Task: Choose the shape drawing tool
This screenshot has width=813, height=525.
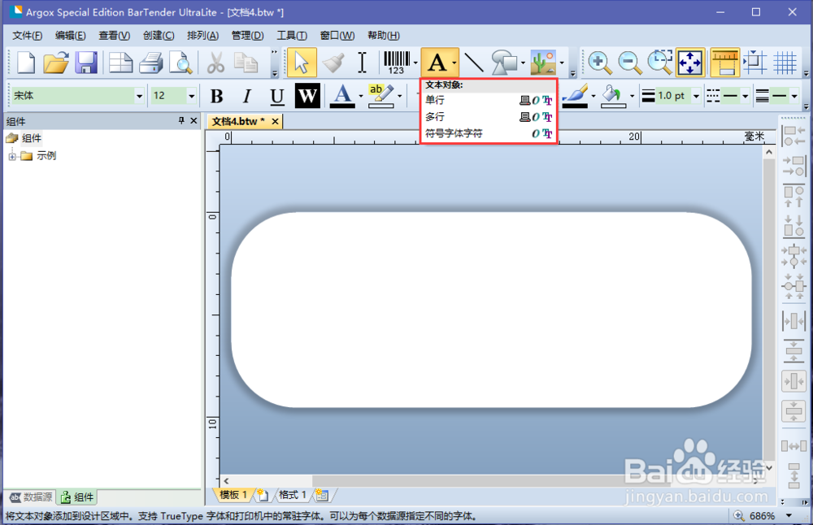Action: pos(504,63)
